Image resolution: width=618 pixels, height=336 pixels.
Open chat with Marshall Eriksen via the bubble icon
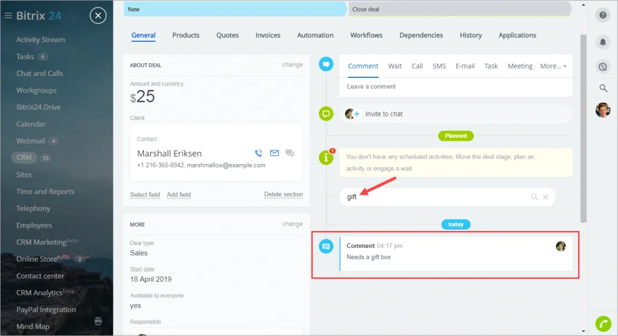tap(290, 153)
